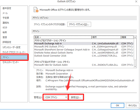Click the add-in gear document icon

tap(36, 10)
